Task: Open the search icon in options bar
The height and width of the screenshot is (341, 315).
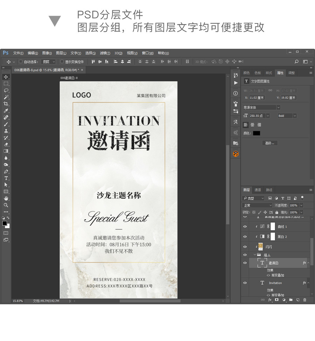Action: pyautogui.click(x=296, y=62)
